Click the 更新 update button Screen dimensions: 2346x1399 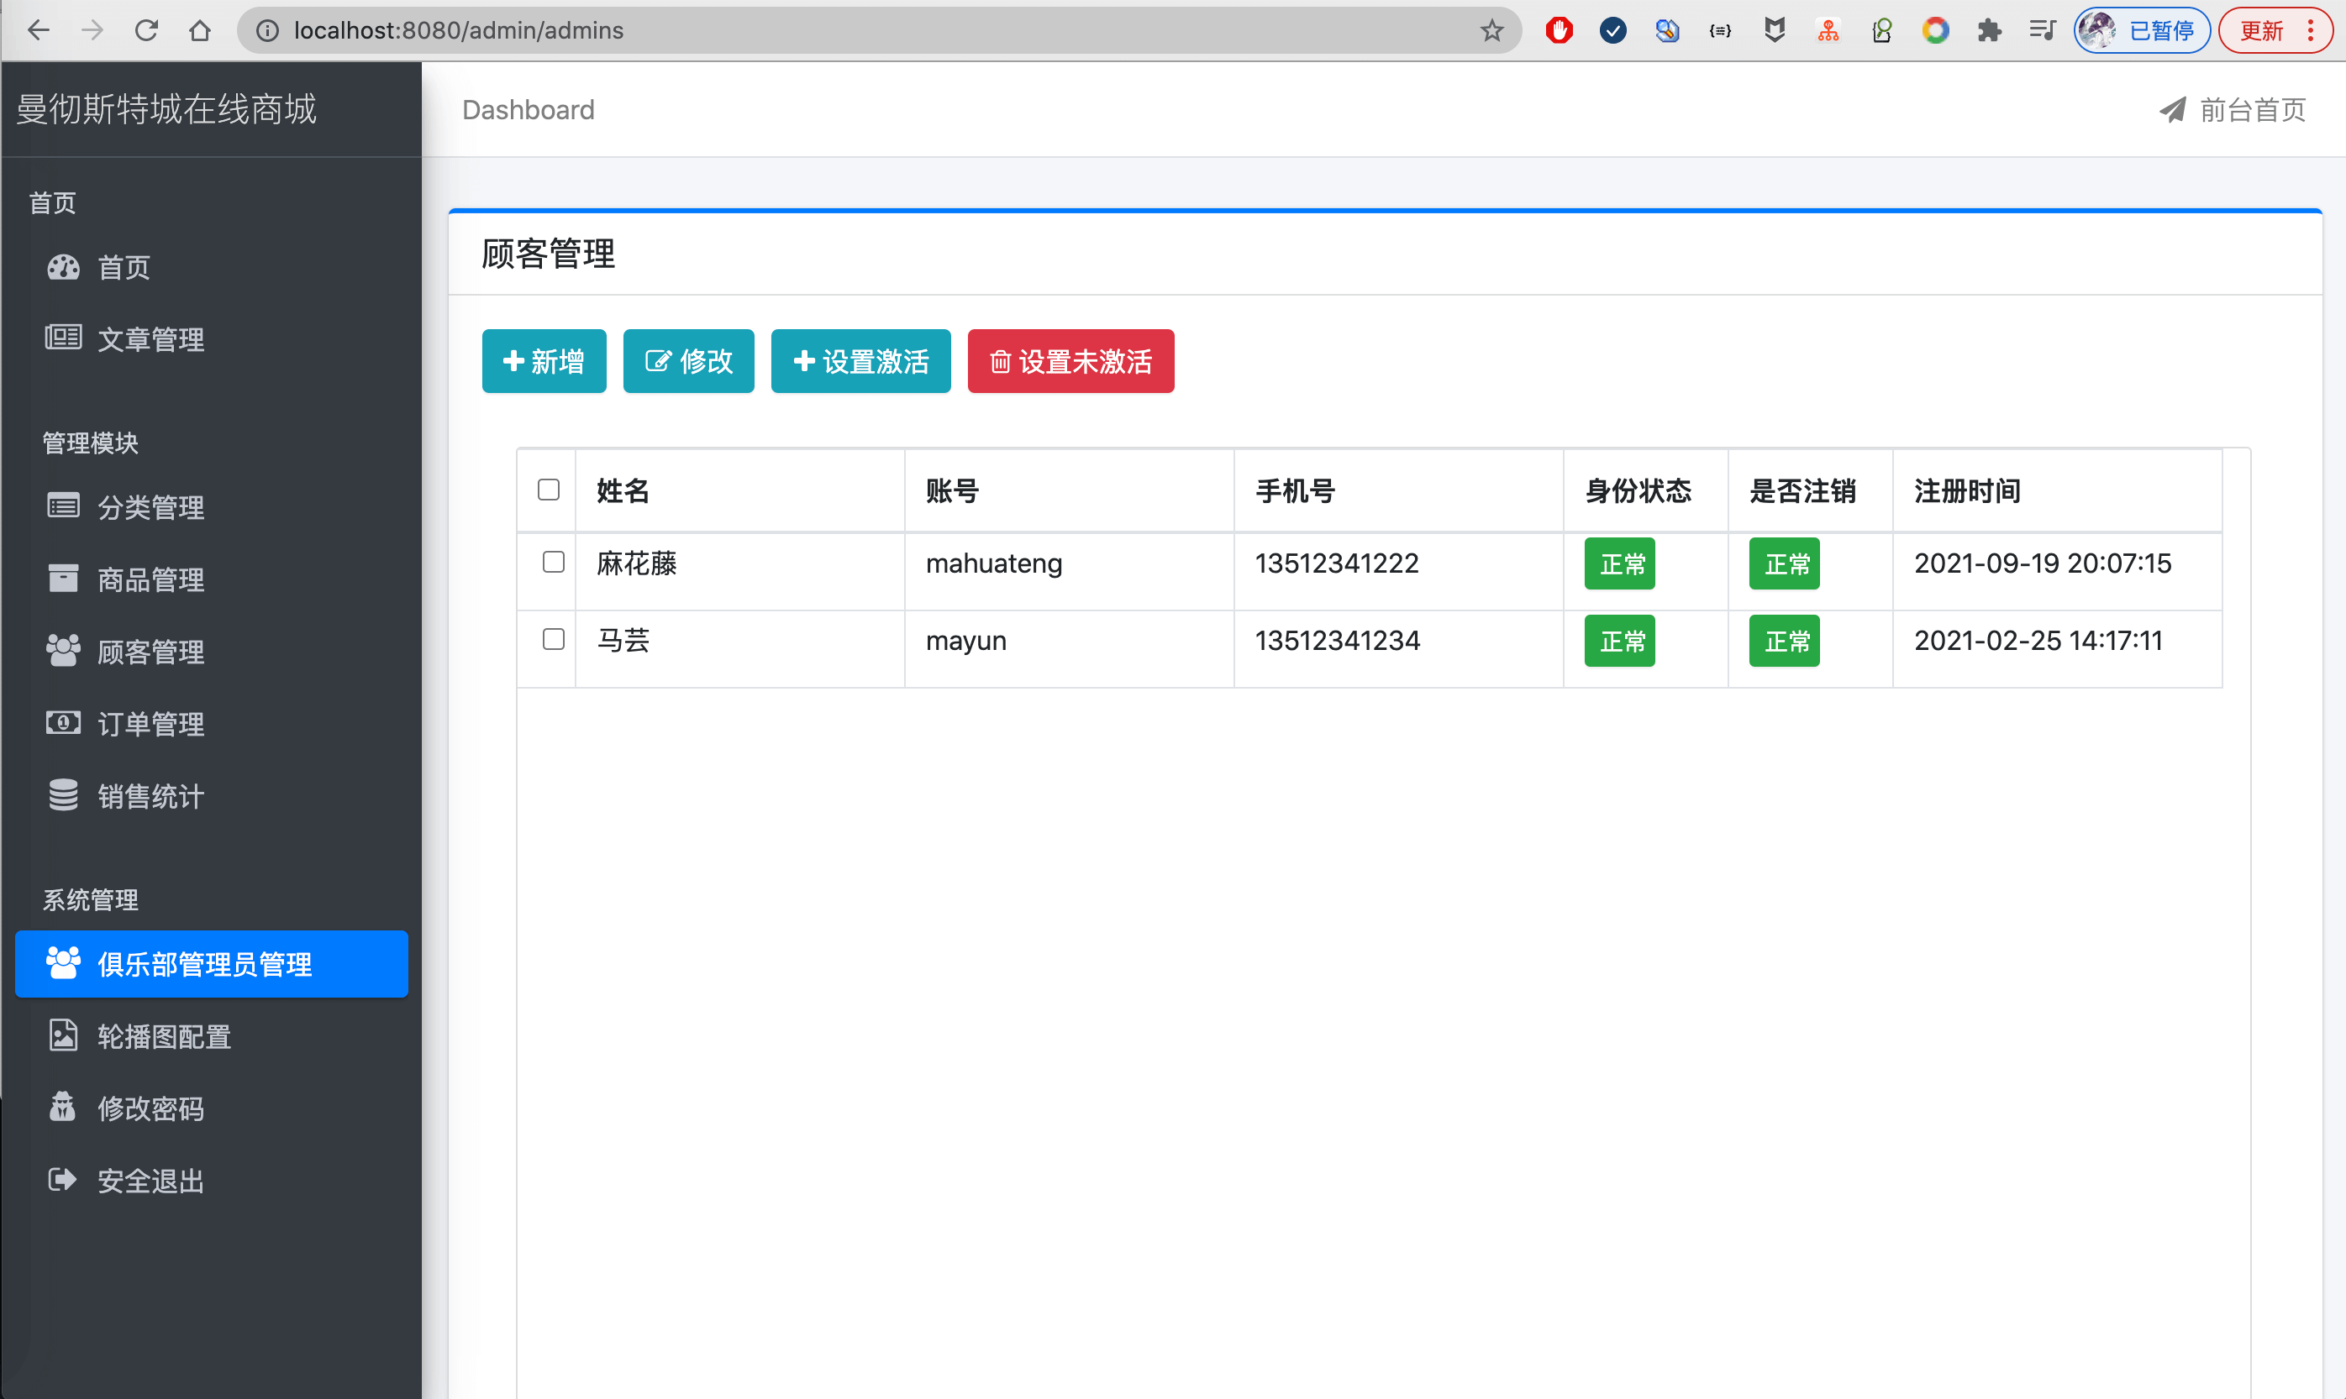pyautogui.click(x=2261, y=30)
